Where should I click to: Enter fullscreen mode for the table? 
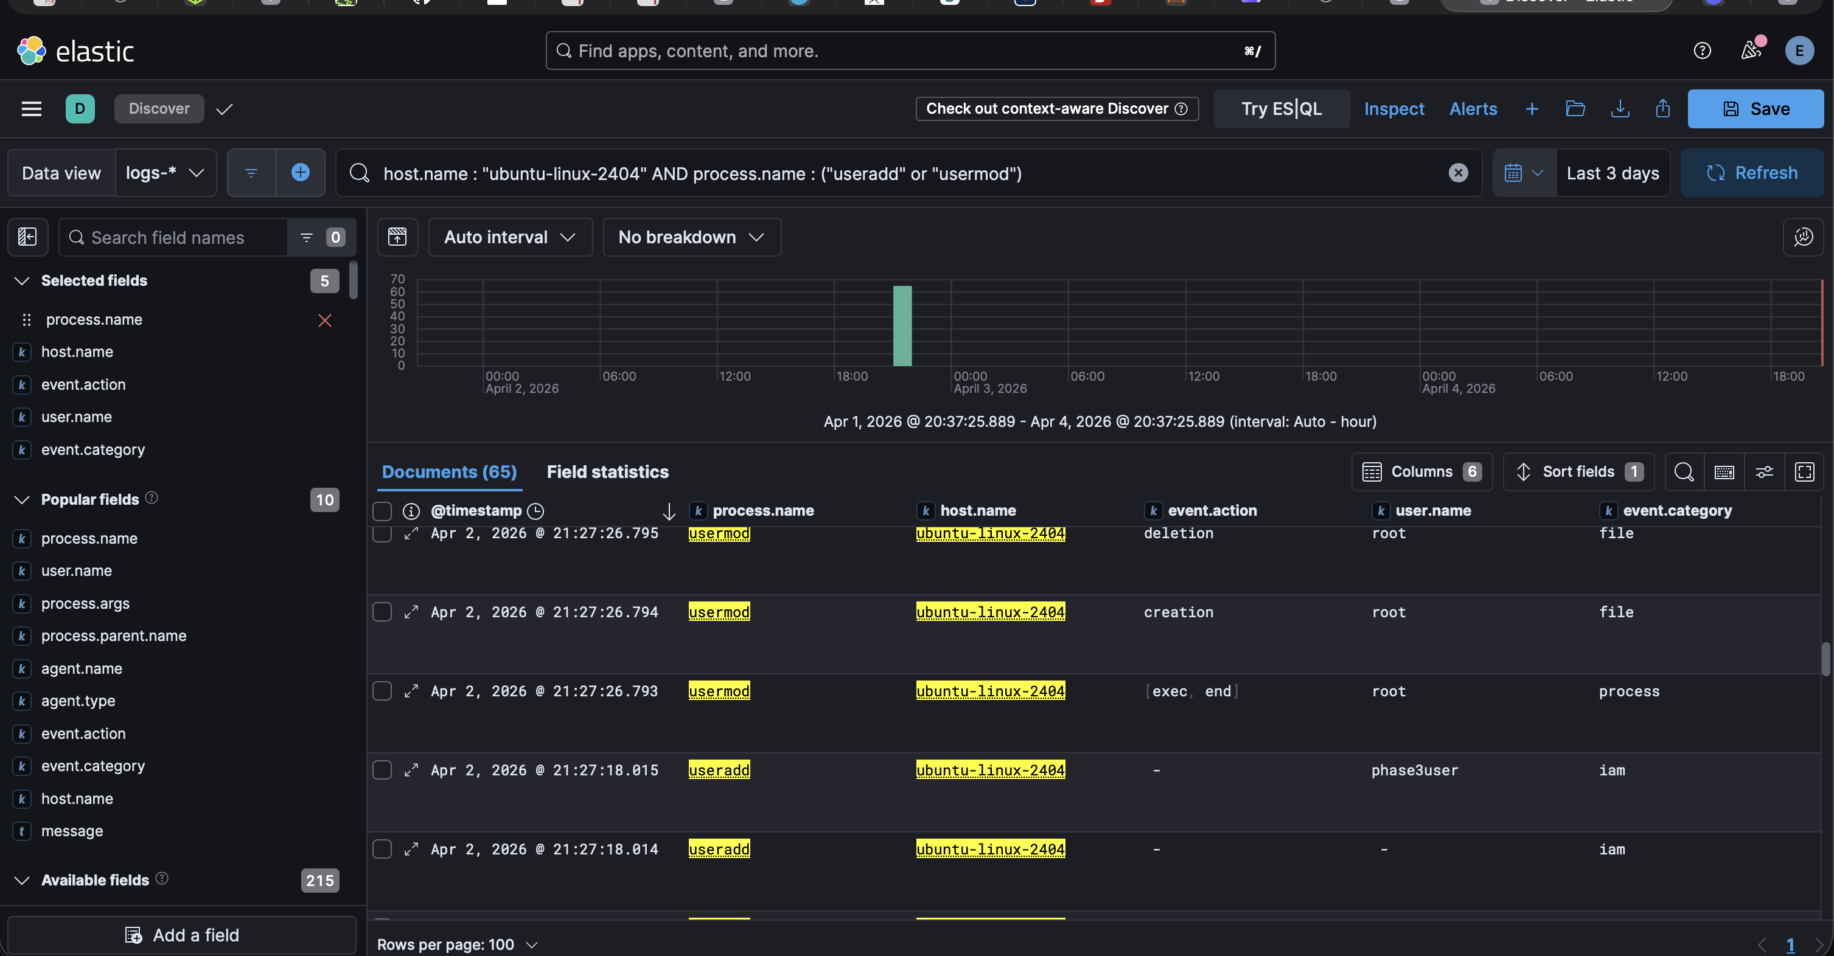coord(1804,471)
